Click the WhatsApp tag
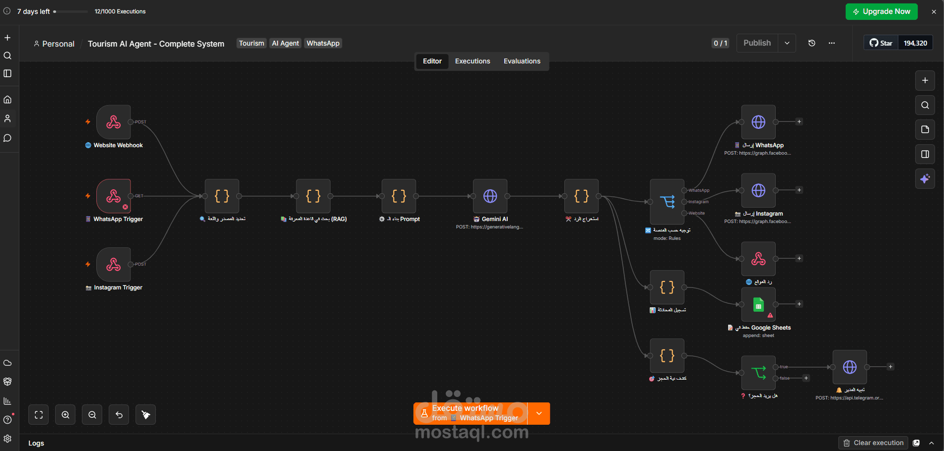 tap(323, 43)
